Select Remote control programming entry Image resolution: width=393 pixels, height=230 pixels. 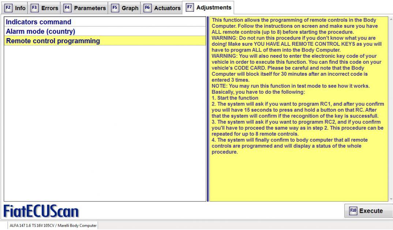(x=105, y=41)
